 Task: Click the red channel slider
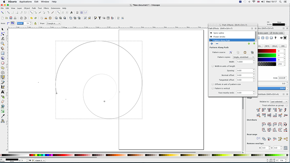click(x=267, y=51)
